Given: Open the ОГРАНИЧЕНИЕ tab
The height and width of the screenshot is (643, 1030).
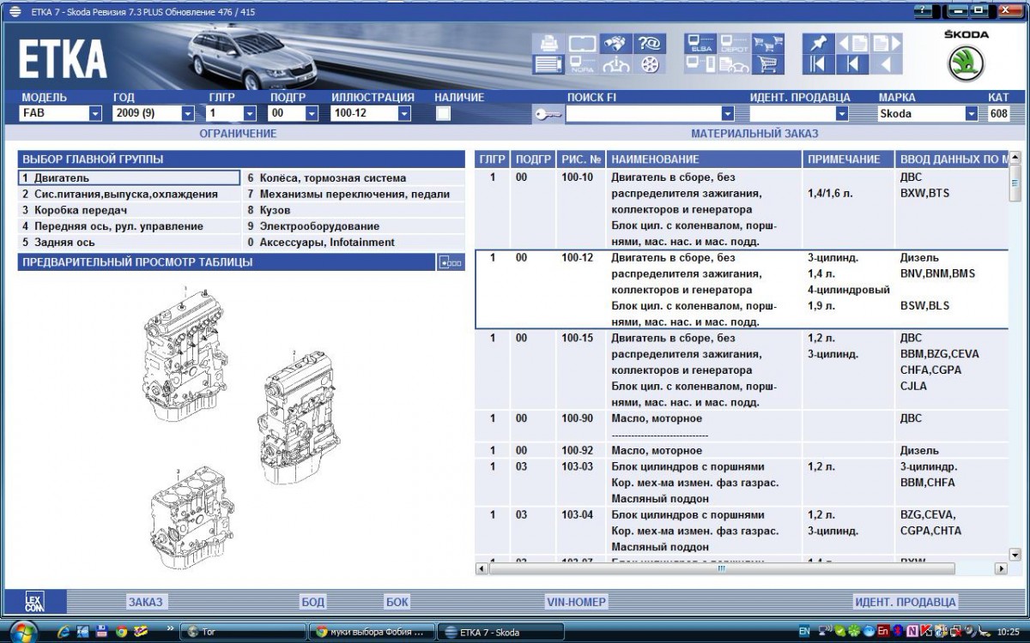Looking at the screenshot, I should click(238, 134).
